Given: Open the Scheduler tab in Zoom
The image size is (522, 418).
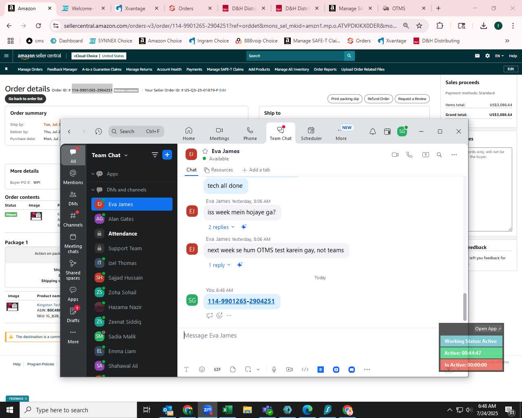Looking at the screenshot, I should pos(311,133).
